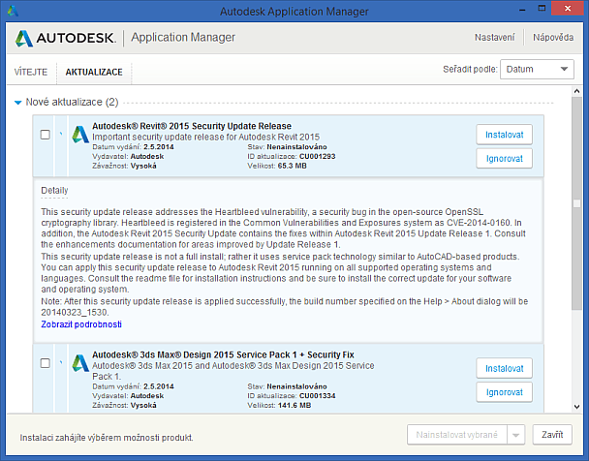Open Nastavení settings
589x461 pixels.
pos(494,37)
